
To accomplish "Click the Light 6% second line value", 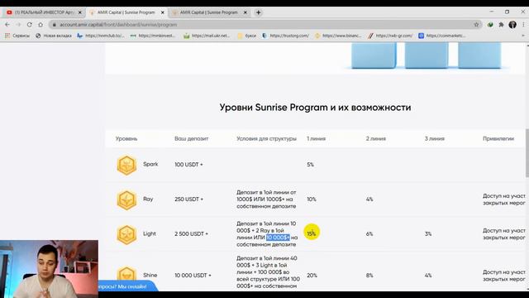I will [369, 233].
